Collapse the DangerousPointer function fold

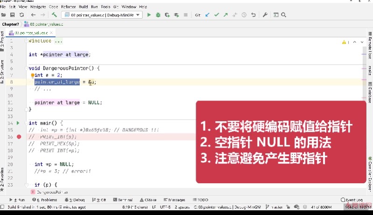point(27,68)
